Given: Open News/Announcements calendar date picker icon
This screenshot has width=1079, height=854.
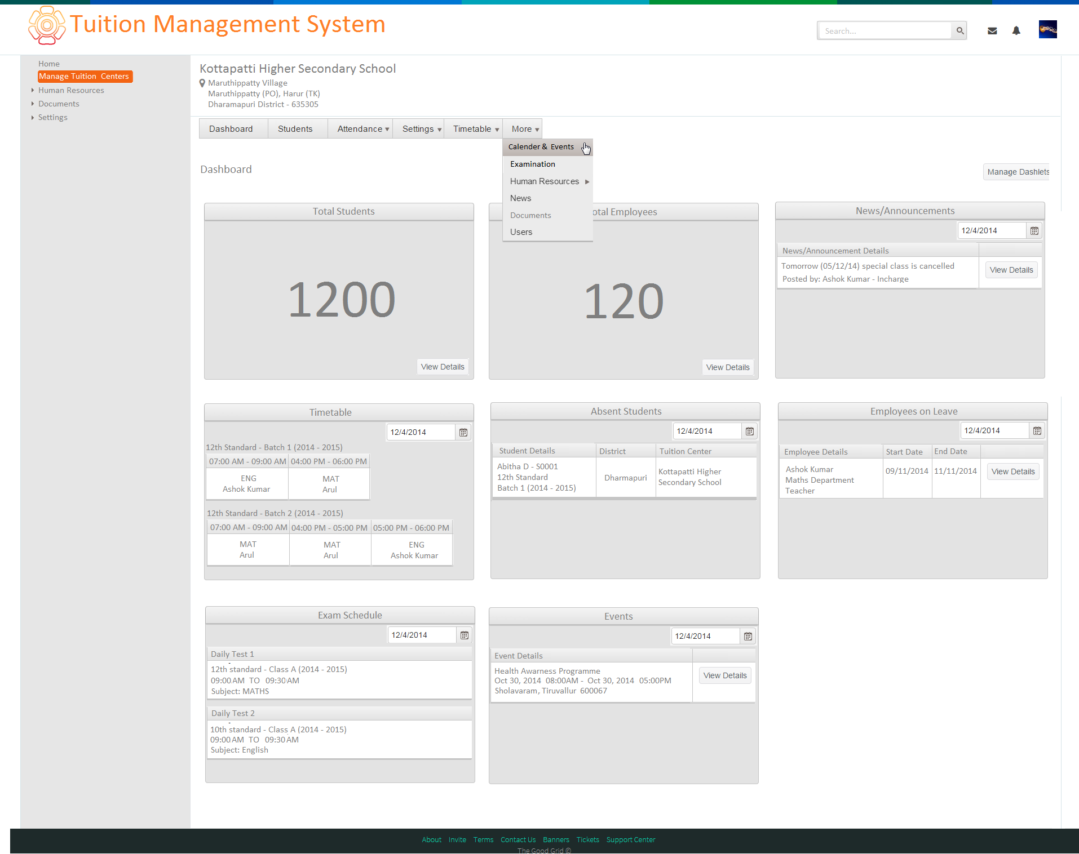Looking at the screenshot, I should pyautogui.click(x=1034, y=230).
